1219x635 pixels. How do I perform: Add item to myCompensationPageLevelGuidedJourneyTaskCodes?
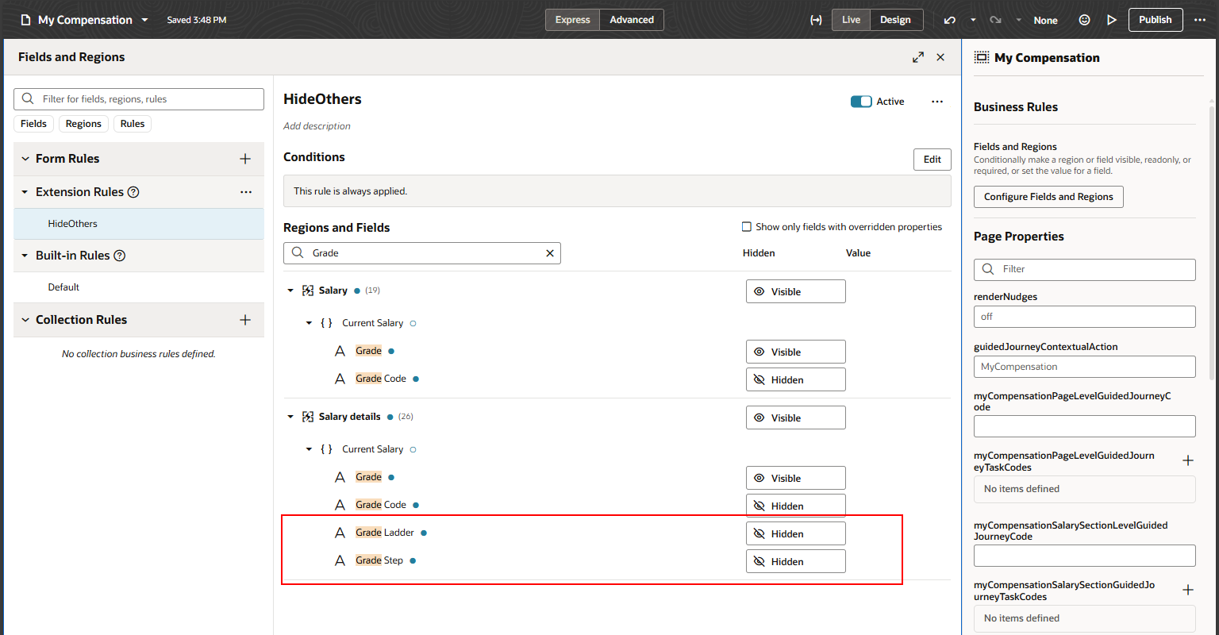coord(1188,460)
